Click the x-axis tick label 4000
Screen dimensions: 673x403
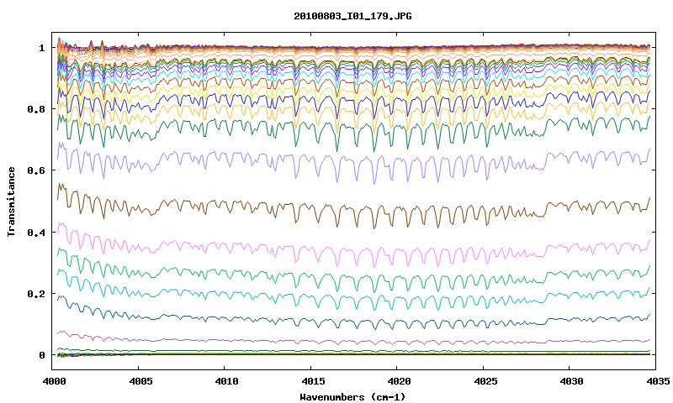[x=54, y=380]
